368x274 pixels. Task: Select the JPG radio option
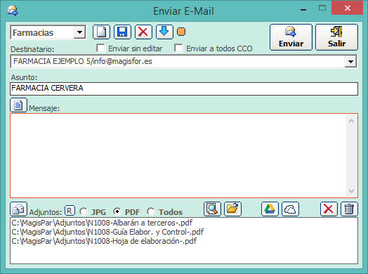(x=84, y=211)
